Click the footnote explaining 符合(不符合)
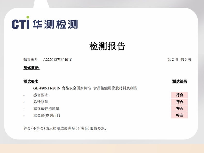Screen dimensions: 204x153 (65, 128)
